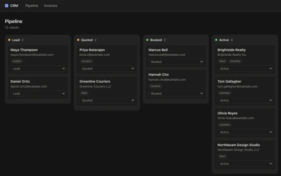
Task: Click email maya.thompson@example.com
Action: click(x=32, y=55)
